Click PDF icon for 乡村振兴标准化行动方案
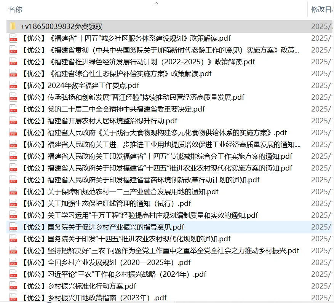 coord(13,286)
